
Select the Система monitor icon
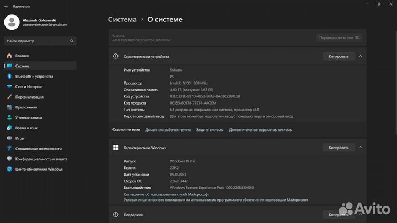[9, 66]
